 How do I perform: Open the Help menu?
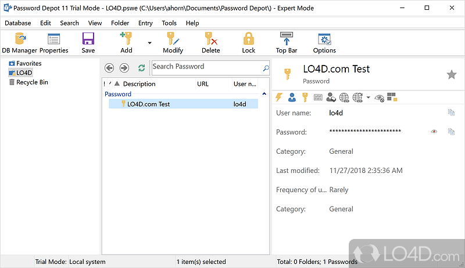pos(192,23)
